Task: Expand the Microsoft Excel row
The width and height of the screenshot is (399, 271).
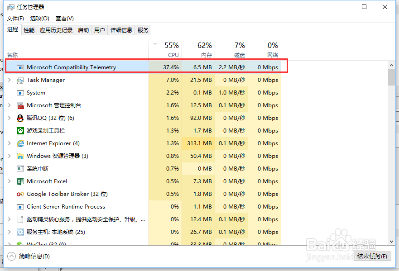Action: [x=10, y=181]
